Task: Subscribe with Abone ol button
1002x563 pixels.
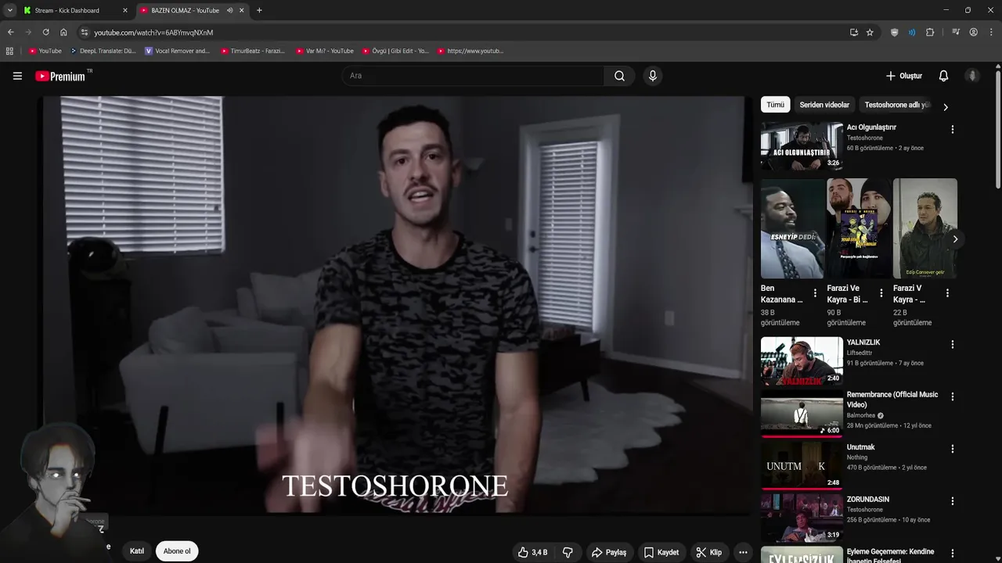Action: (x=177, y=551)
